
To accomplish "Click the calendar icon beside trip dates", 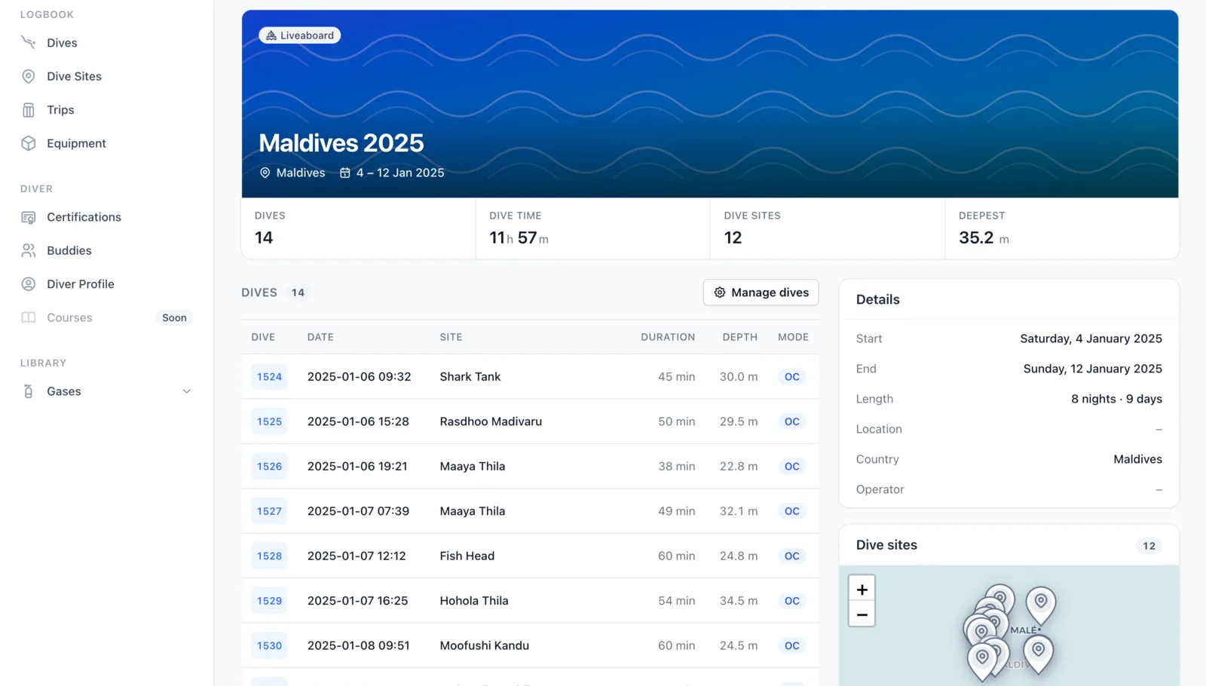I will [345, 173].
